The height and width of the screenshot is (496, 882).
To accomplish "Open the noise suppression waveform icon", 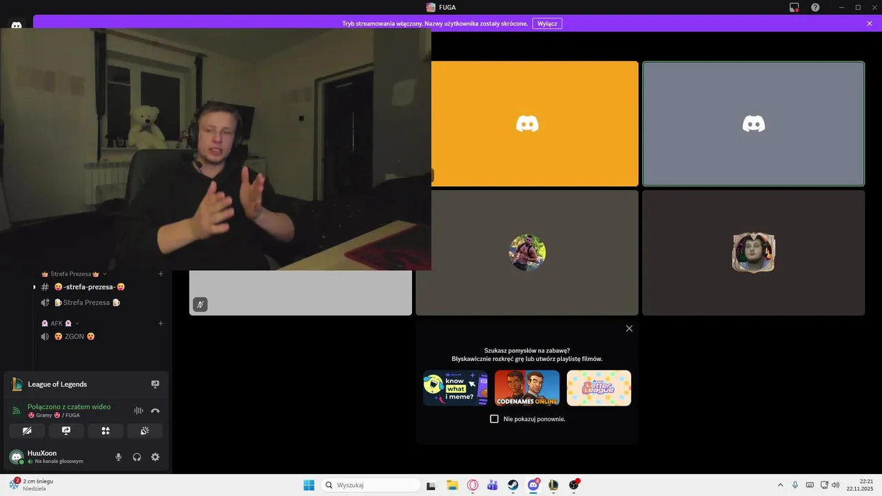I will (139, 411).
